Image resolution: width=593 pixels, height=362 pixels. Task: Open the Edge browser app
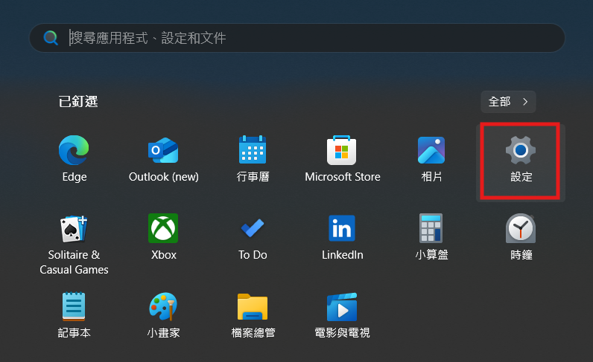pyautogui.click(x=74, y=159)
